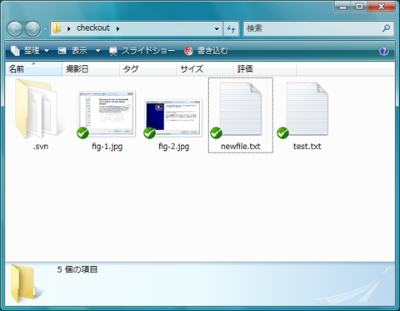Image resolution: width=400 pixels, height=311 pixels.
Task: Click the 書き込む burn button
Action: tap(206, 51)
